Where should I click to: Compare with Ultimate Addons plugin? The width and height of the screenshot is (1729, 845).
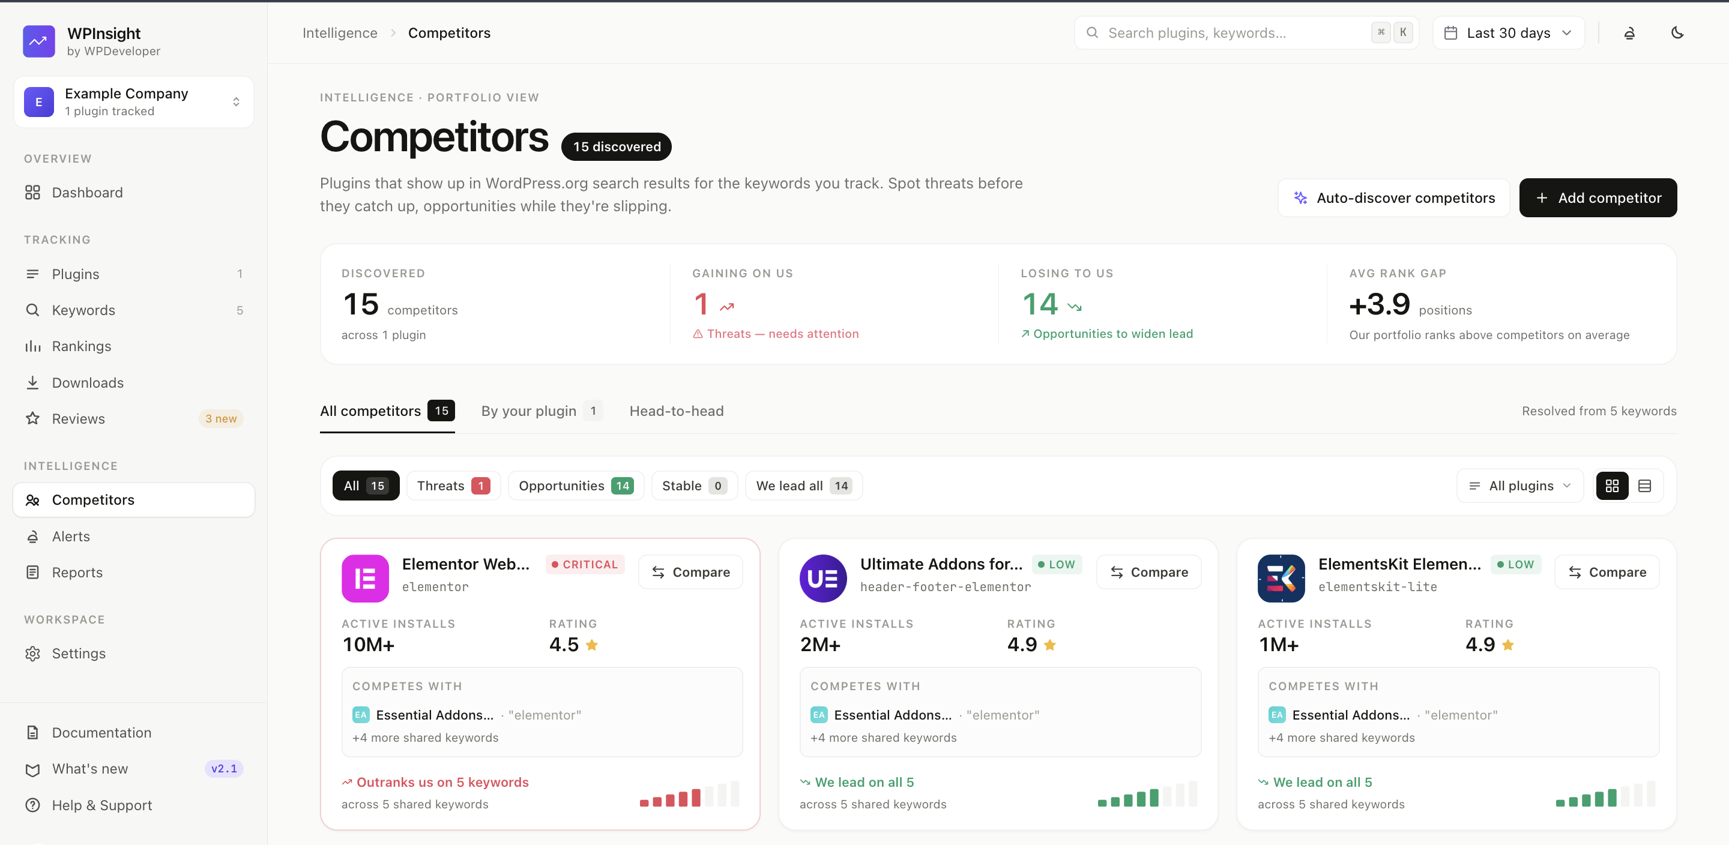pos(1148,573)
